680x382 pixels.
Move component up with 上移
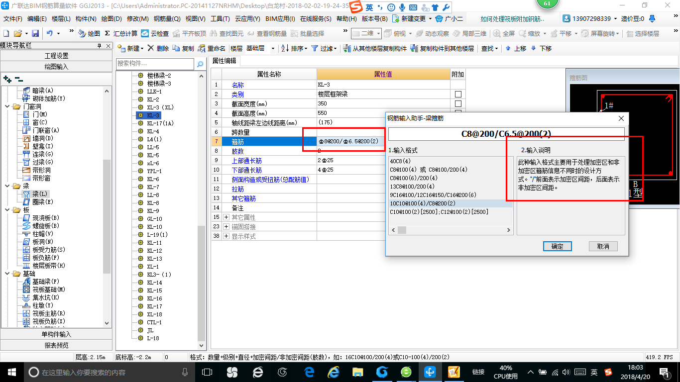coord(516,48)
